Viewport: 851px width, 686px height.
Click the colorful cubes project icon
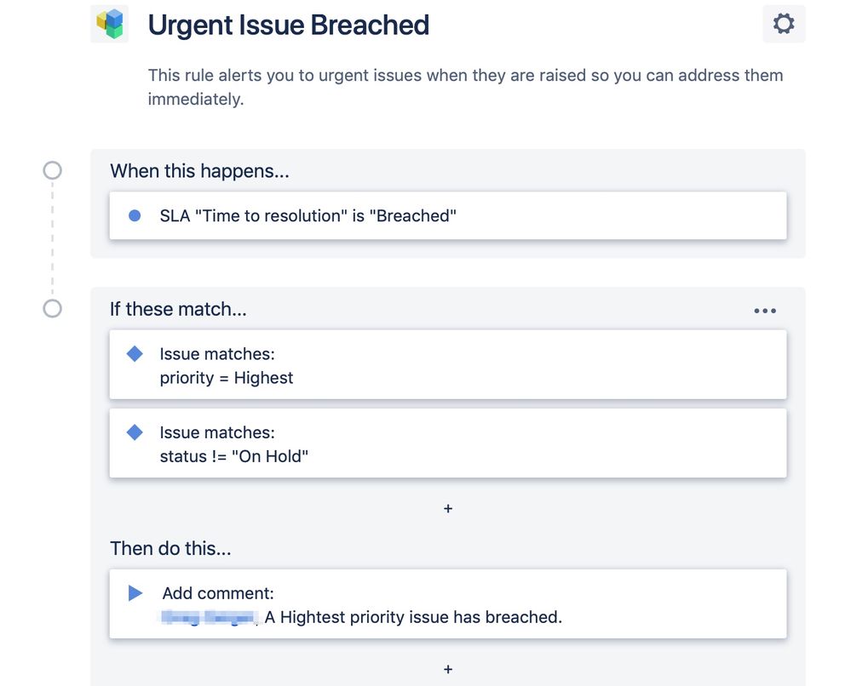(x=110, y=25)
